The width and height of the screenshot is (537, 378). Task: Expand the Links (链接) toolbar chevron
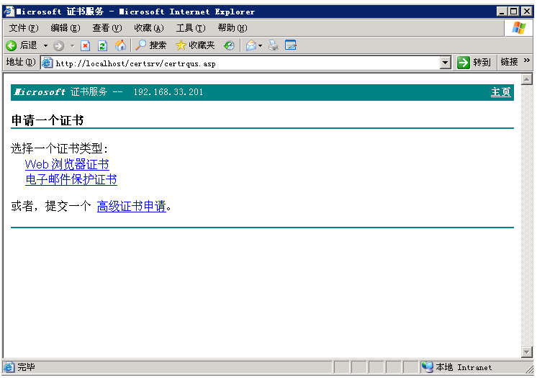pos(527,61)
